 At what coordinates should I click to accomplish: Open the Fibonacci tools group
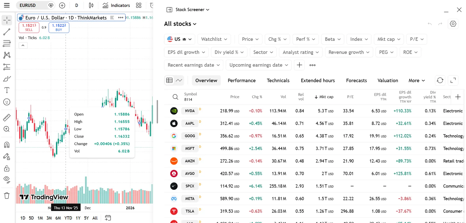7,43
